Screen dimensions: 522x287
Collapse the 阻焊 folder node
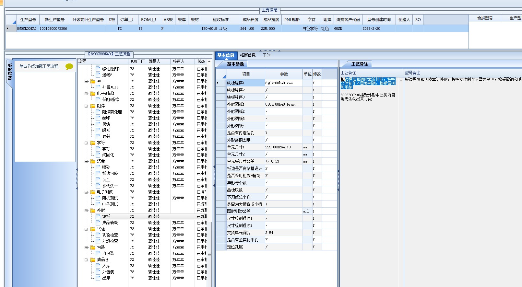[87, 106]
